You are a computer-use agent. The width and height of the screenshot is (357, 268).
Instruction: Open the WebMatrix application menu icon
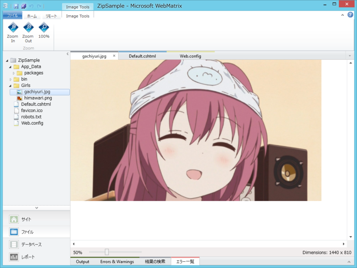6,6
